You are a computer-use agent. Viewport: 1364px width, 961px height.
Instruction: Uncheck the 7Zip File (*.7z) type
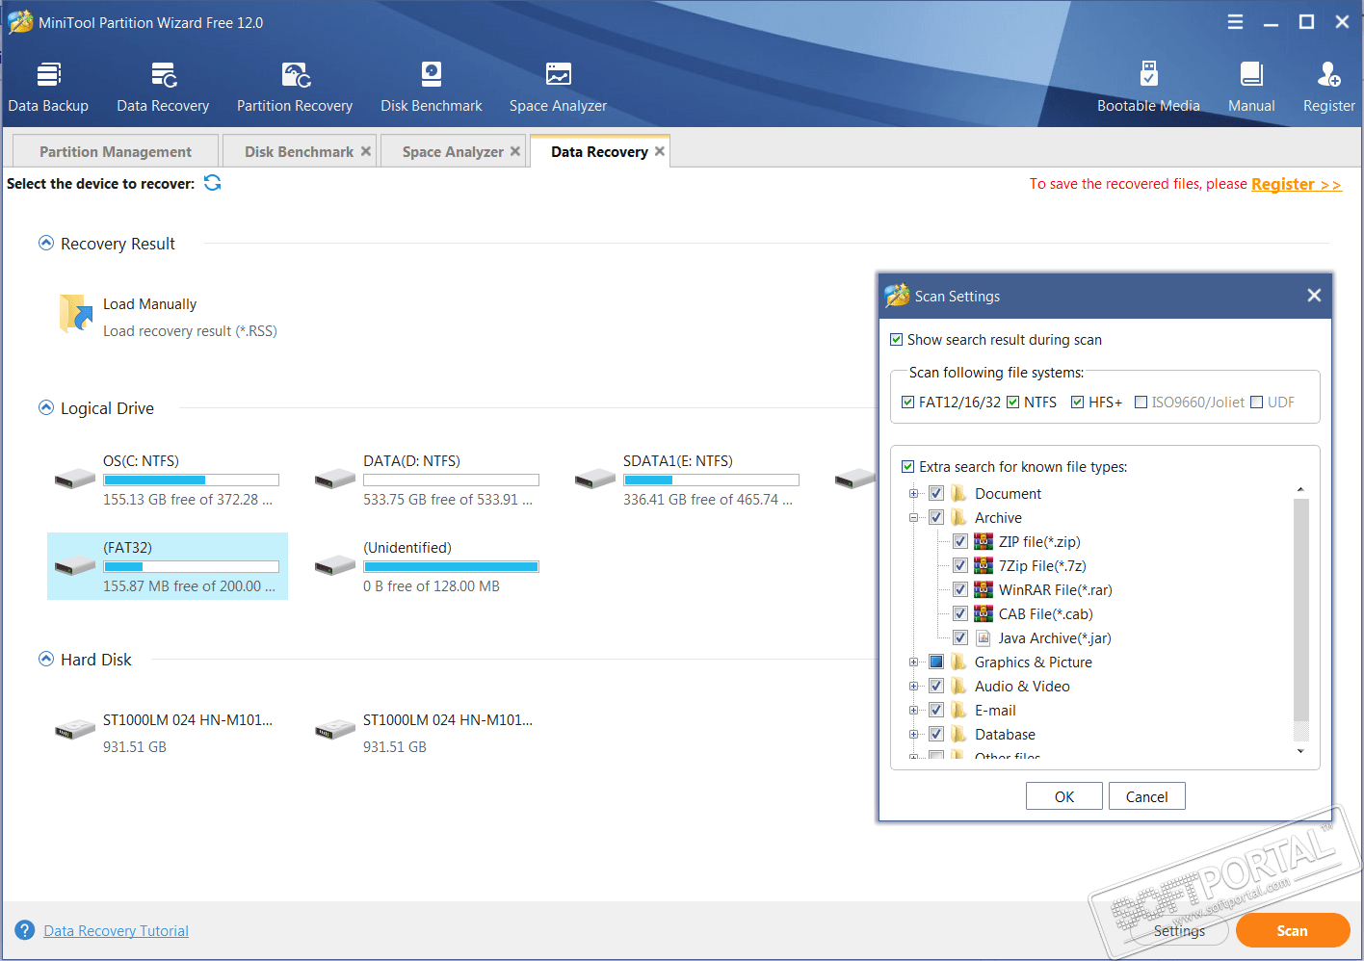pyautogui.click(x=960, y=565)
